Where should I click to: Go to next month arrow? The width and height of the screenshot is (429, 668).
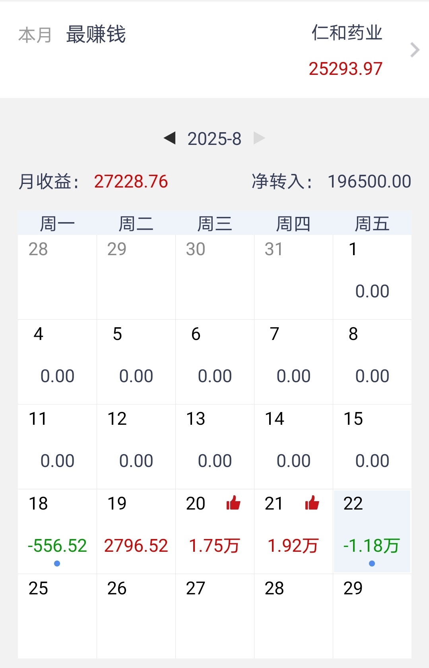(x=259, y=138)
